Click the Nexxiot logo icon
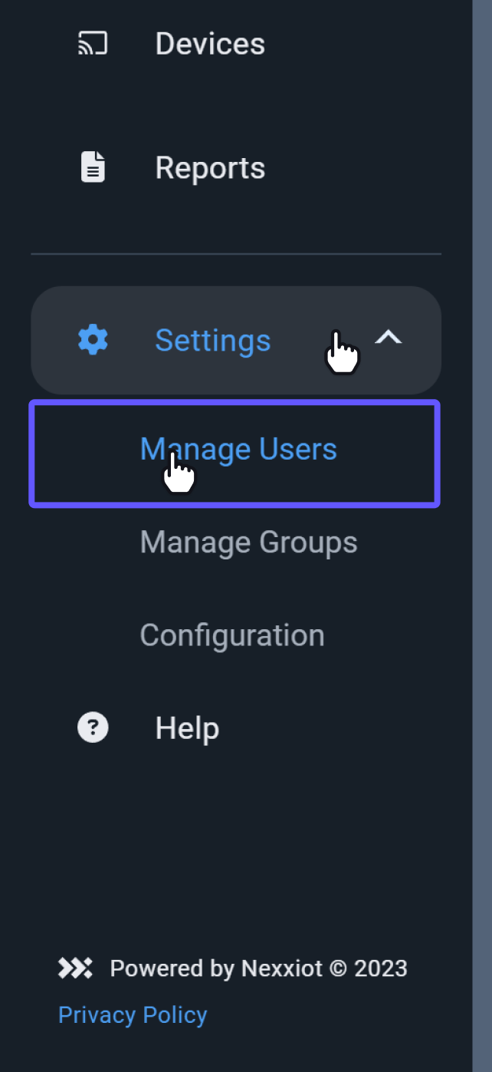Screen dimensions: 492x1072 tap(75, 968)
